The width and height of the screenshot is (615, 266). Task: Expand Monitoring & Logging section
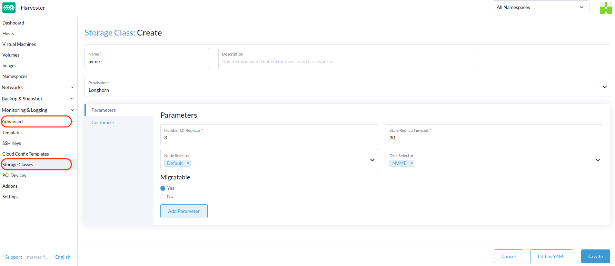(72, 110)
